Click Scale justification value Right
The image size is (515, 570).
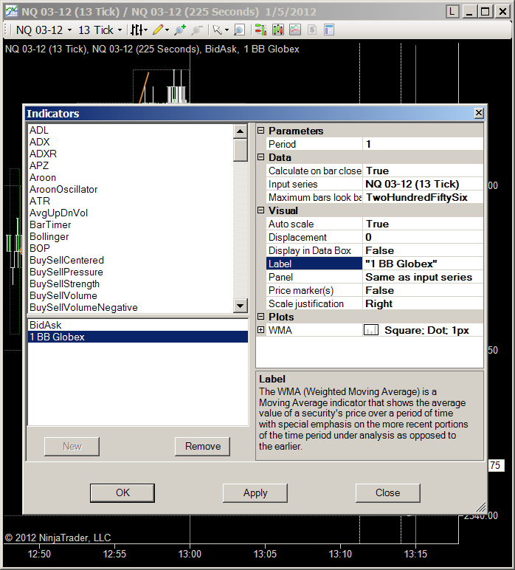click(423, 303)
